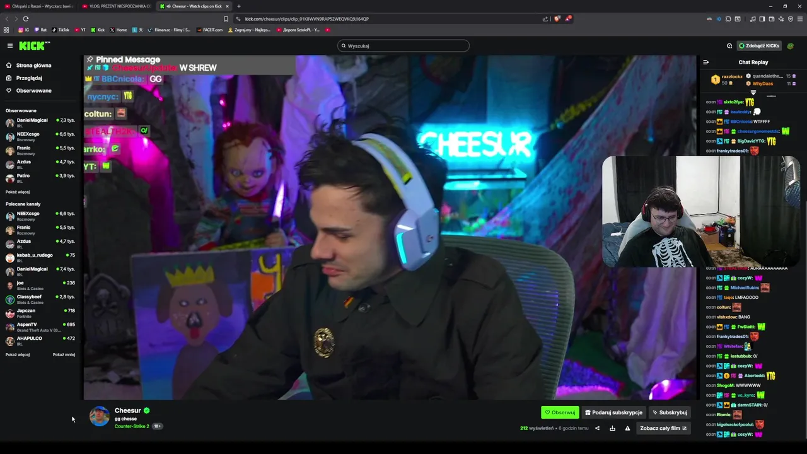Expand the chat leaderboard with the small down arrow
The image size is (807, 454).
point(753,93)
